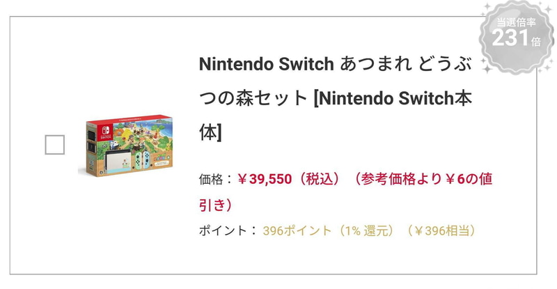Click the closing 体] at the title's end
Image resolution: width=557 pixels, height=289 pixels.
[210, 132]
